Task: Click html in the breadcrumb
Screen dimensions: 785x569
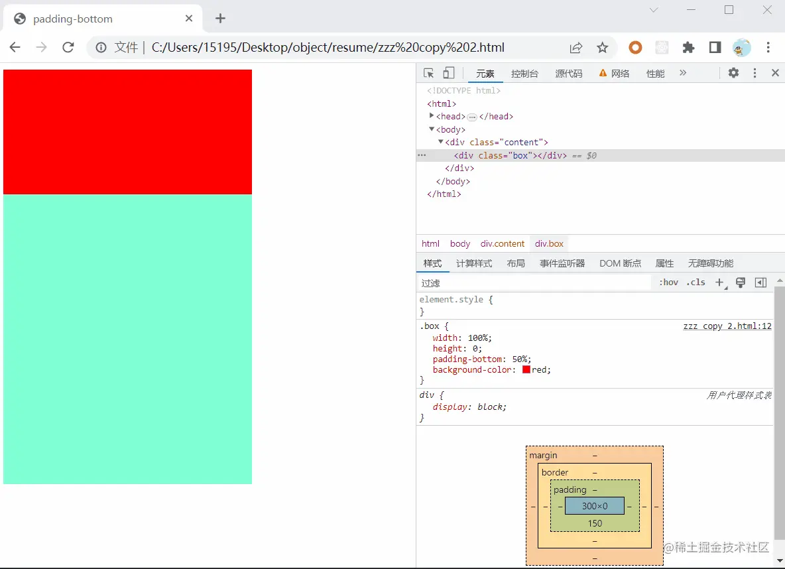Action: (x=430, y=243)
